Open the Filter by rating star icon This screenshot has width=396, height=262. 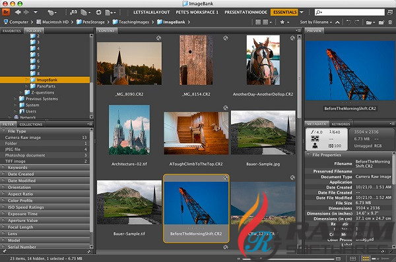coord(284,22)
